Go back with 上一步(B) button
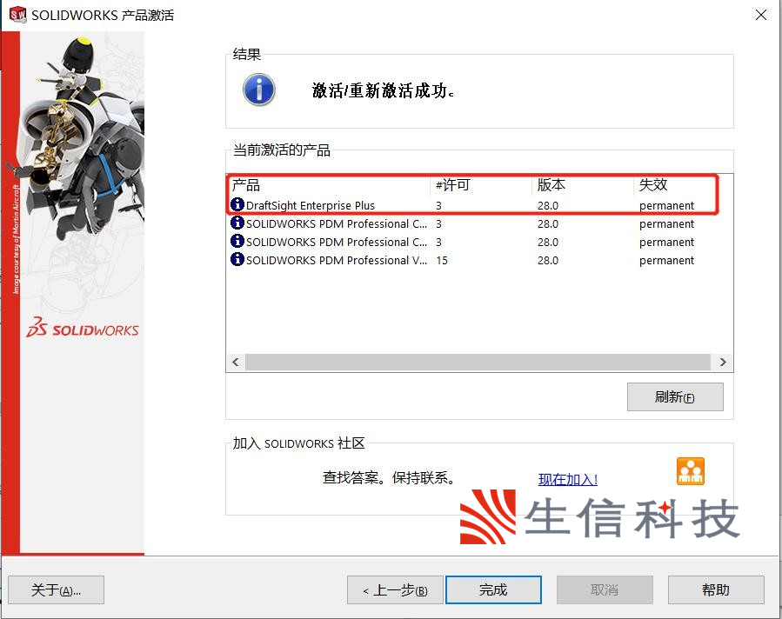Viewport: 782px width, 619px height. tap(395, 590)
